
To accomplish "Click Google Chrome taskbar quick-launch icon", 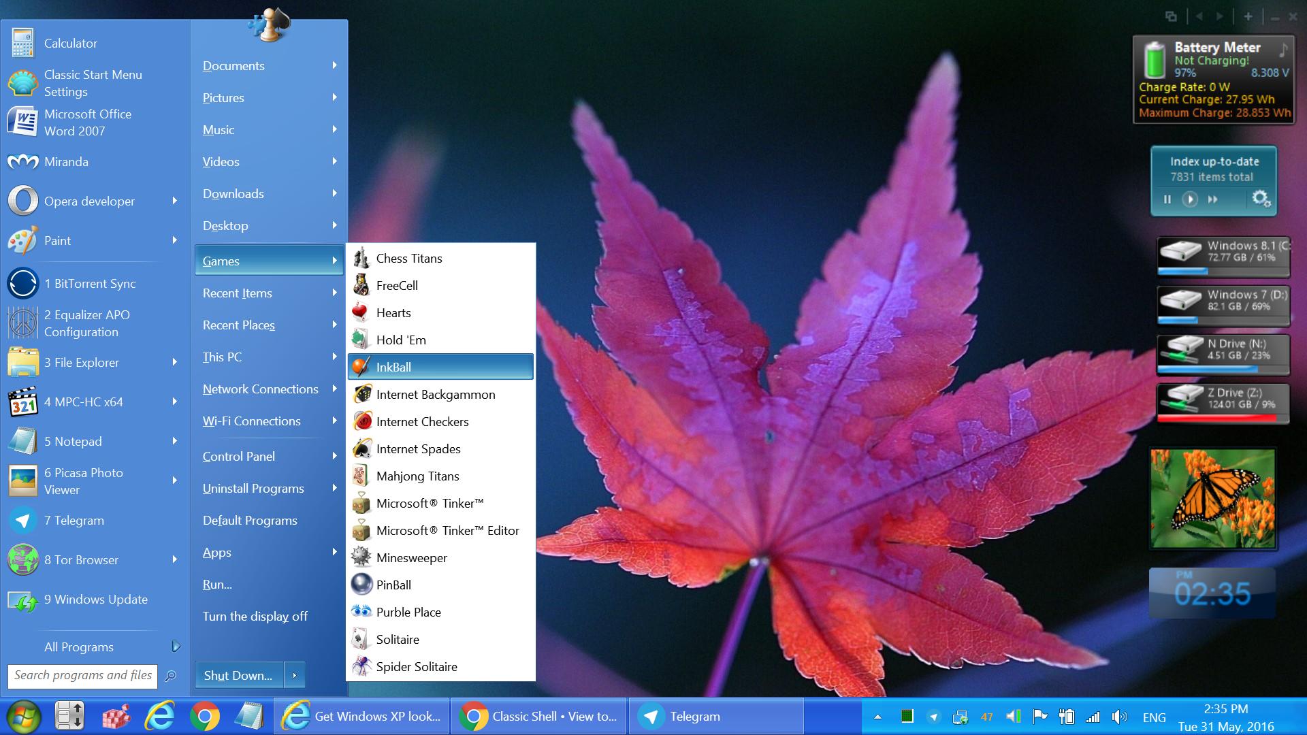I will click(x=204, y=717).
